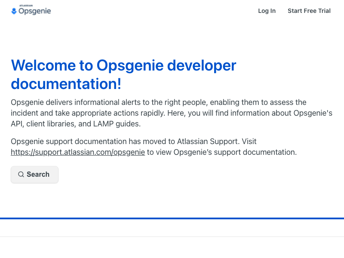The width and height of the screenshot is (344, 258).
Task: Click Start Free Trial
Action: 309,11
